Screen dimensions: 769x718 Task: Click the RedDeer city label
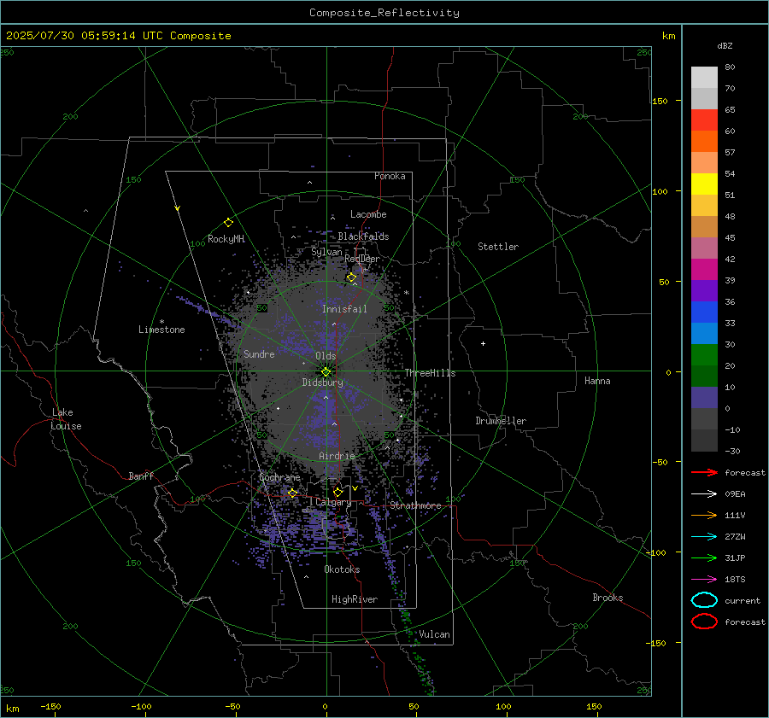tap(362, 259)
